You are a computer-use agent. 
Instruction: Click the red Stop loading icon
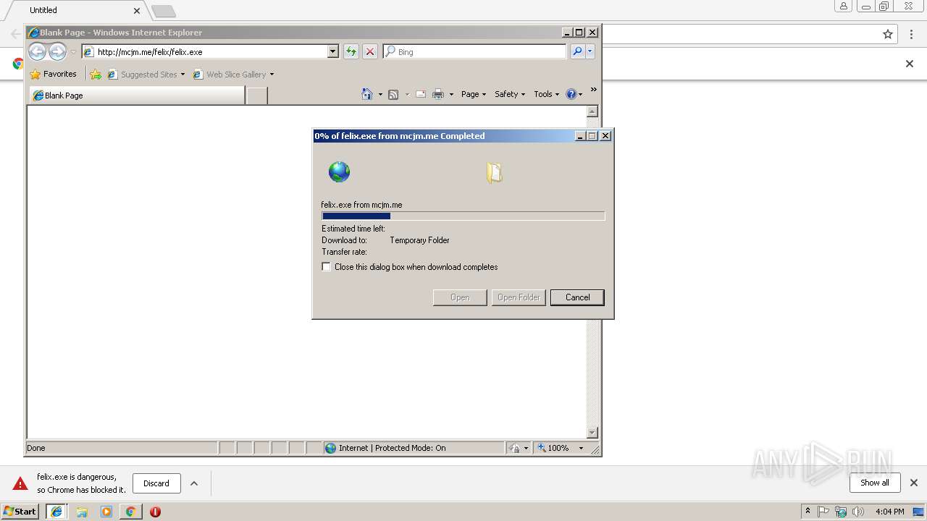(x=369, y=51)
